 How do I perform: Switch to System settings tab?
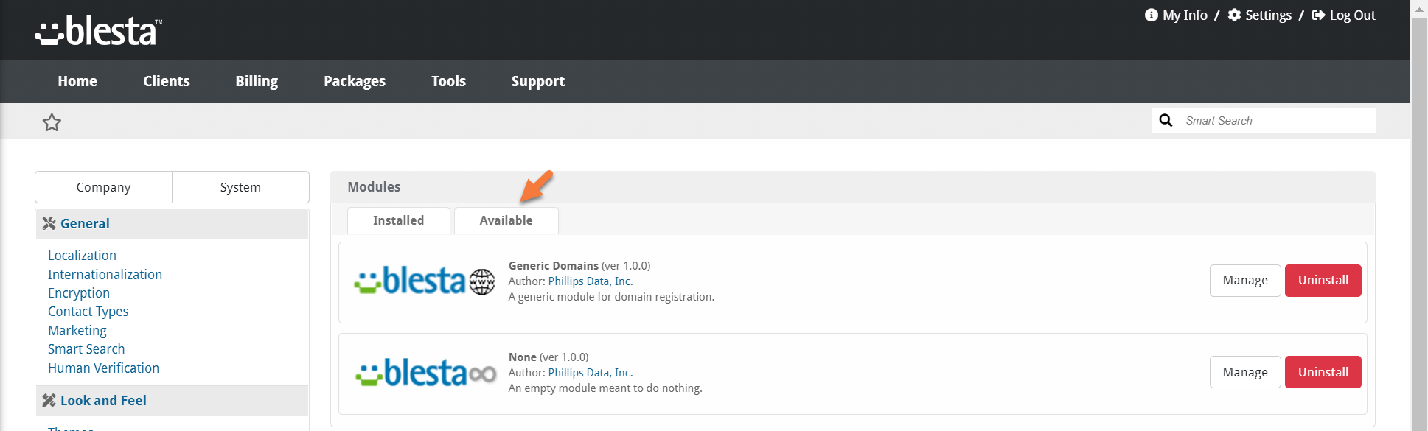(x=240, y=187)
